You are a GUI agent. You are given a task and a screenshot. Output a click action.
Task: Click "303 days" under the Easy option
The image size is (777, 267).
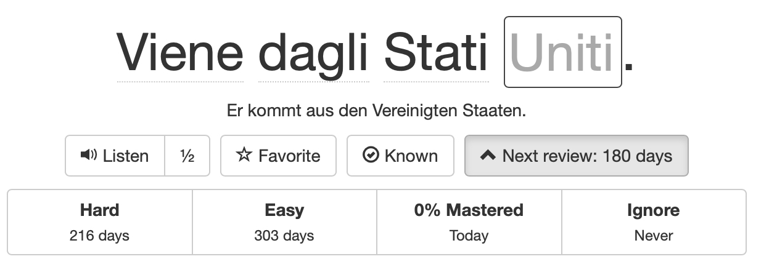pyautogui.click(x=284, y=236)
